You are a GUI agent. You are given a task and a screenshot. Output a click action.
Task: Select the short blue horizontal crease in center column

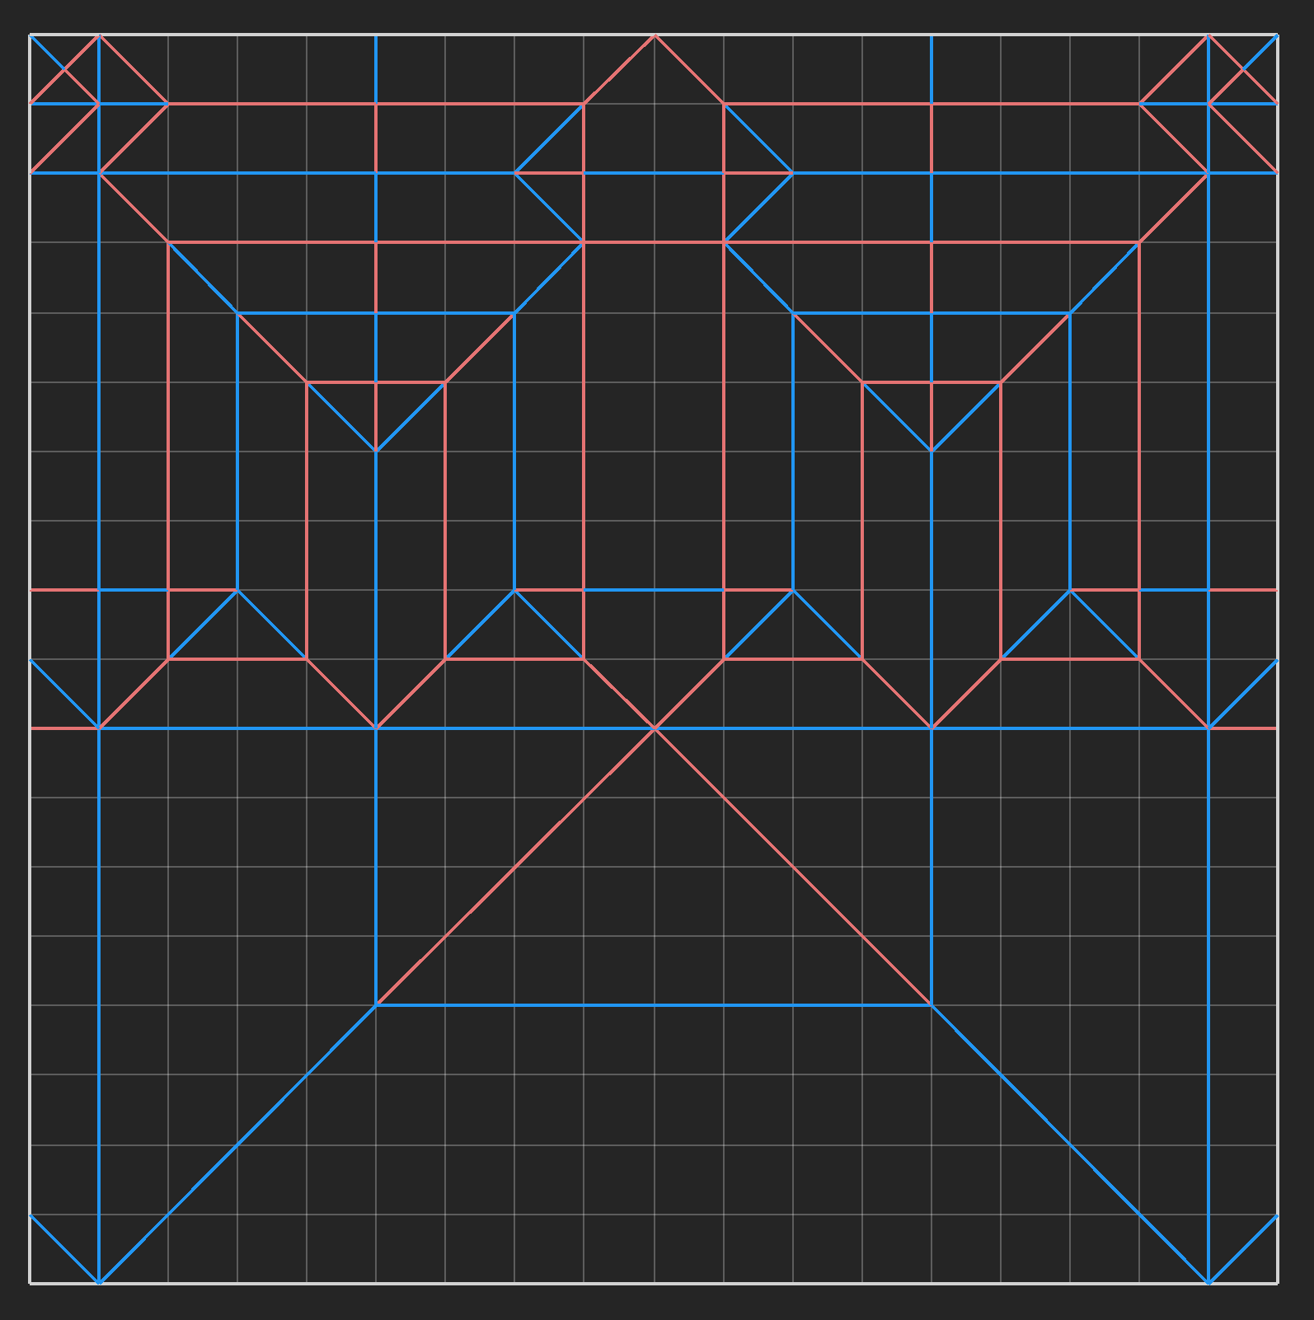click(x=655, y=590)
